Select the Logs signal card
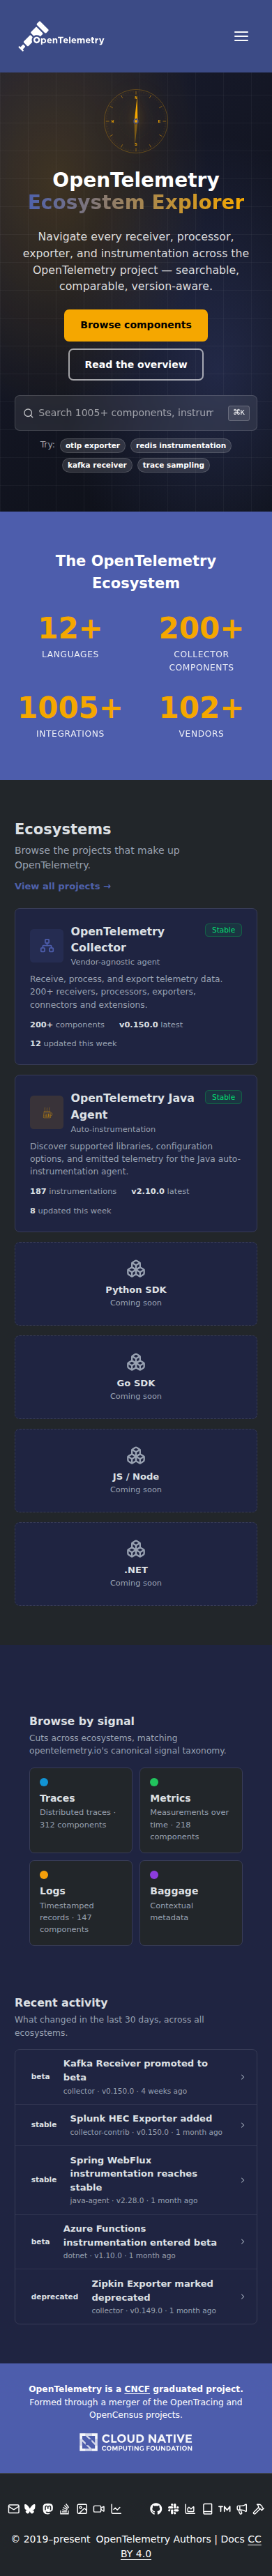The width and height of the screenshot is (272, 2576). (x=81, y=1903)
